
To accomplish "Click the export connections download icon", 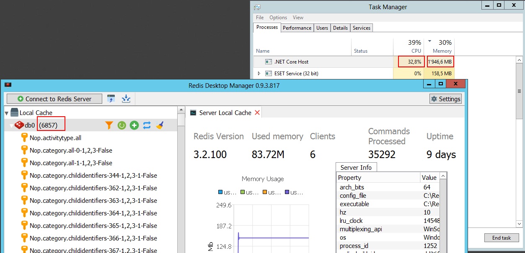I will point(126,99).
